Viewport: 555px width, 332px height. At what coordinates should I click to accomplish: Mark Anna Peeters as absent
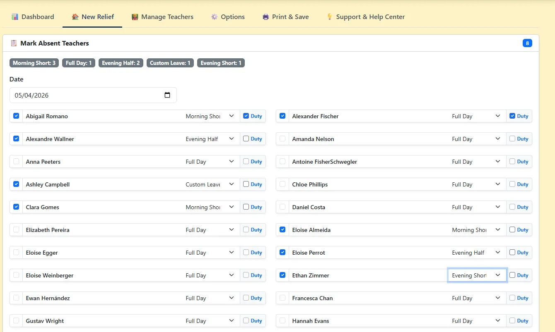pyautogui.click(x=16, y=161)
